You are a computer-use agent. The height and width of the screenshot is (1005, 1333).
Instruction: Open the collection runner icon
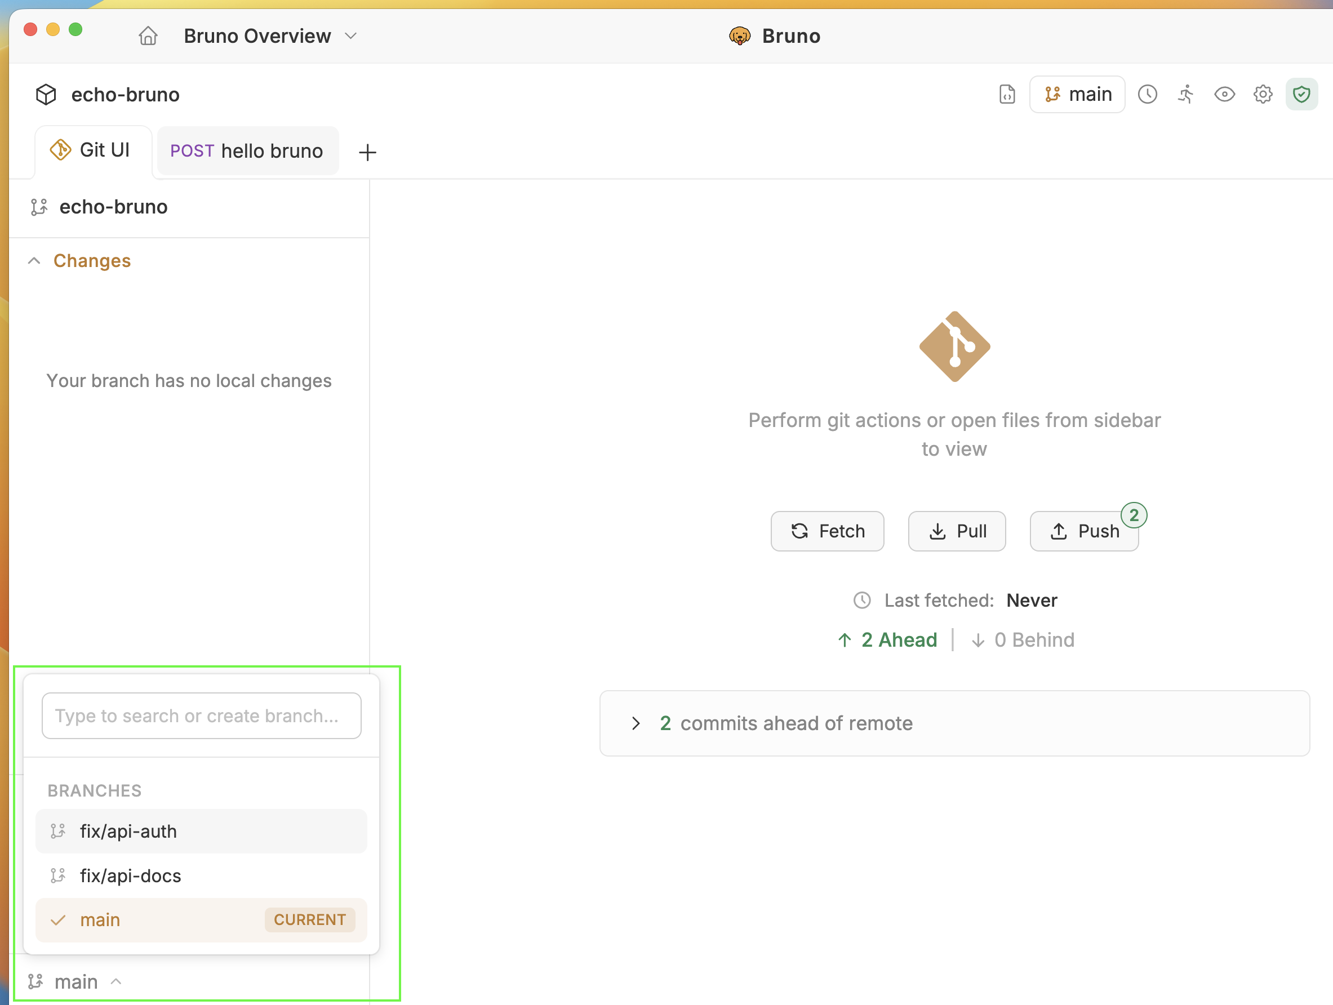(x=1185, y=95)
